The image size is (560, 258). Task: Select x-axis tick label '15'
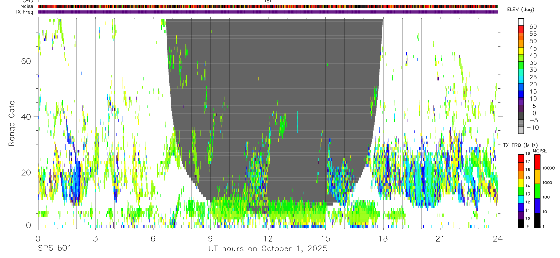(325, 238)
